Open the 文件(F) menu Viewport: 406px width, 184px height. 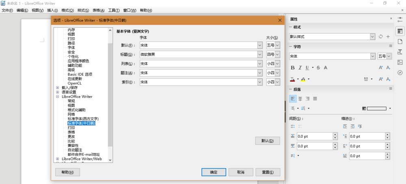(x=7, y=11)
